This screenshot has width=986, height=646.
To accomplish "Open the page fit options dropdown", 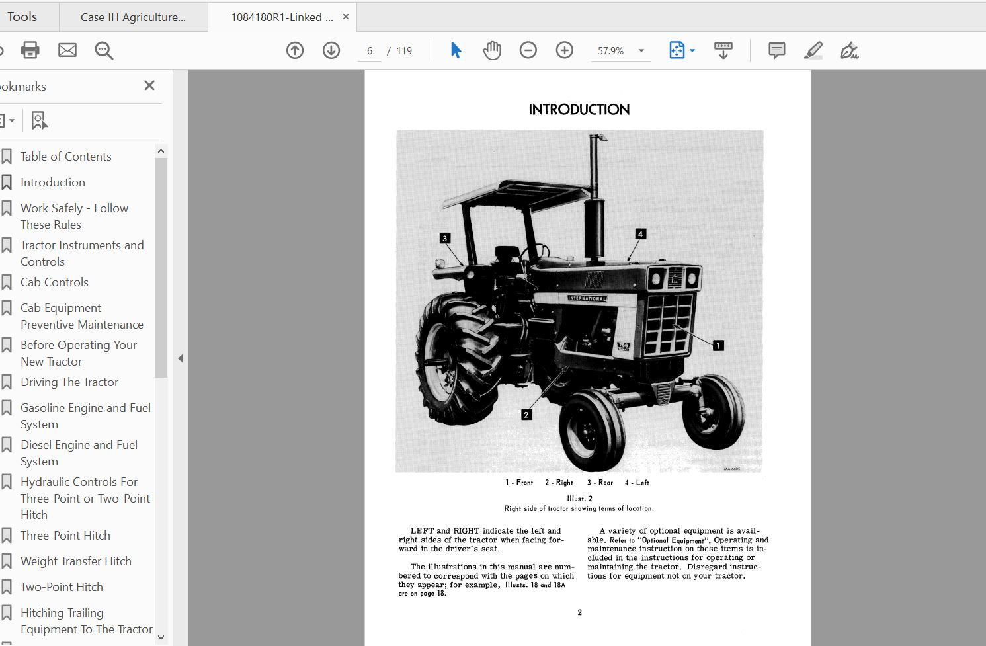I will [692, 50].
